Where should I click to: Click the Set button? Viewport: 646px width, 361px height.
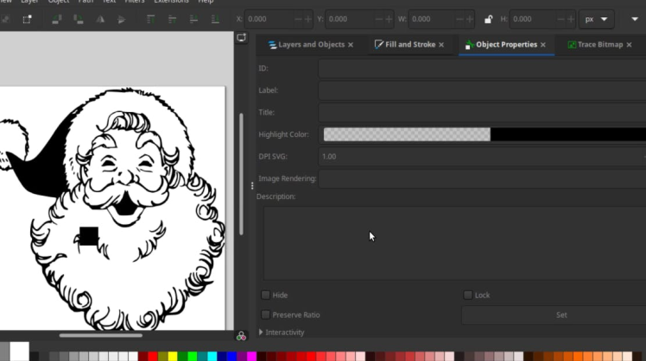[x=560, y=314]
